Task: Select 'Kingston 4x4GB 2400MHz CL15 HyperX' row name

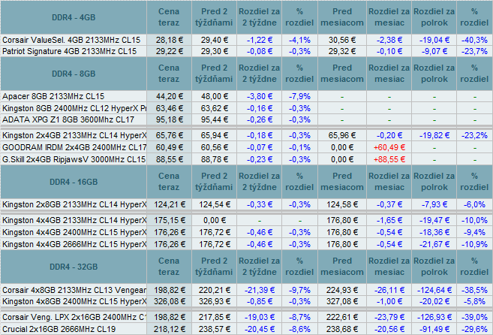Action: [x=74, y=232]
